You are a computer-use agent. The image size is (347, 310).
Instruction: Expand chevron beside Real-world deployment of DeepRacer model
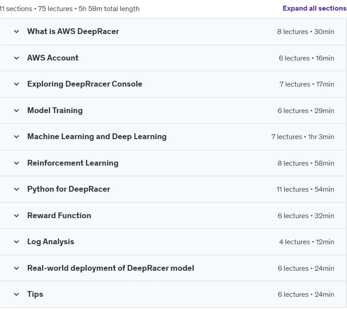16,268
